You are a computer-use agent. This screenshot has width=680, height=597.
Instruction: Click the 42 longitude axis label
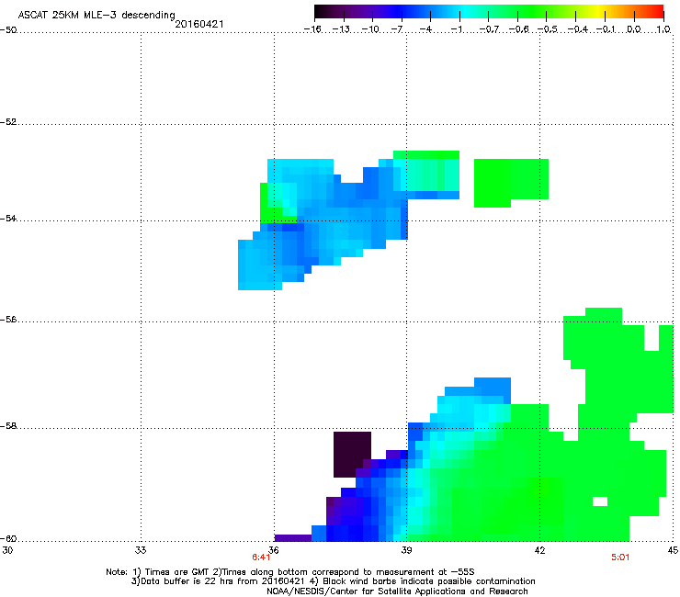coord(539,550)
